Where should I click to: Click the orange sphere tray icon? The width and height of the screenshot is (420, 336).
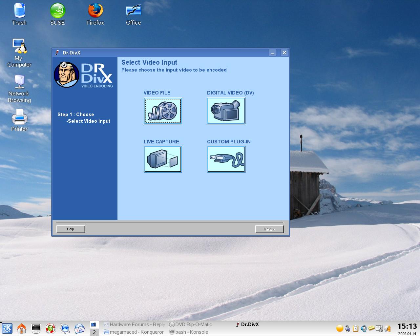click(340, 328)
